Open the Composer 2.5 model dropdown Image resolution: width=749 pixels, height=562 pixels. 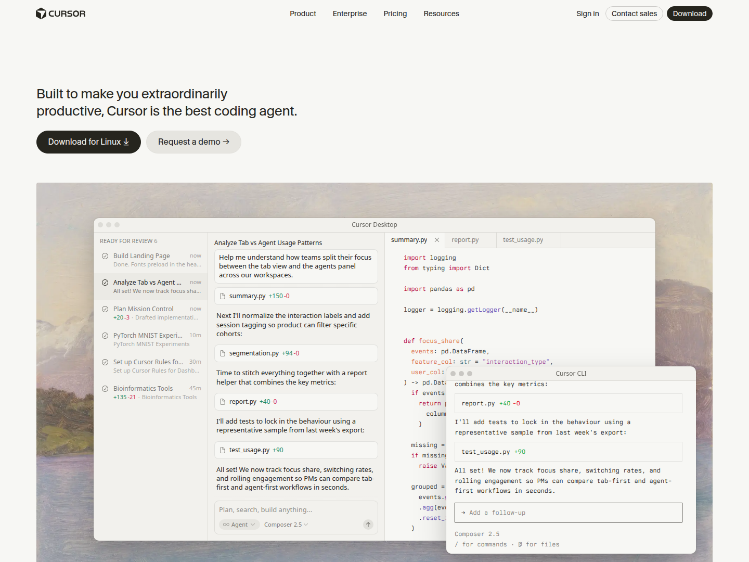pyautogui.click(x=286, y=525)
